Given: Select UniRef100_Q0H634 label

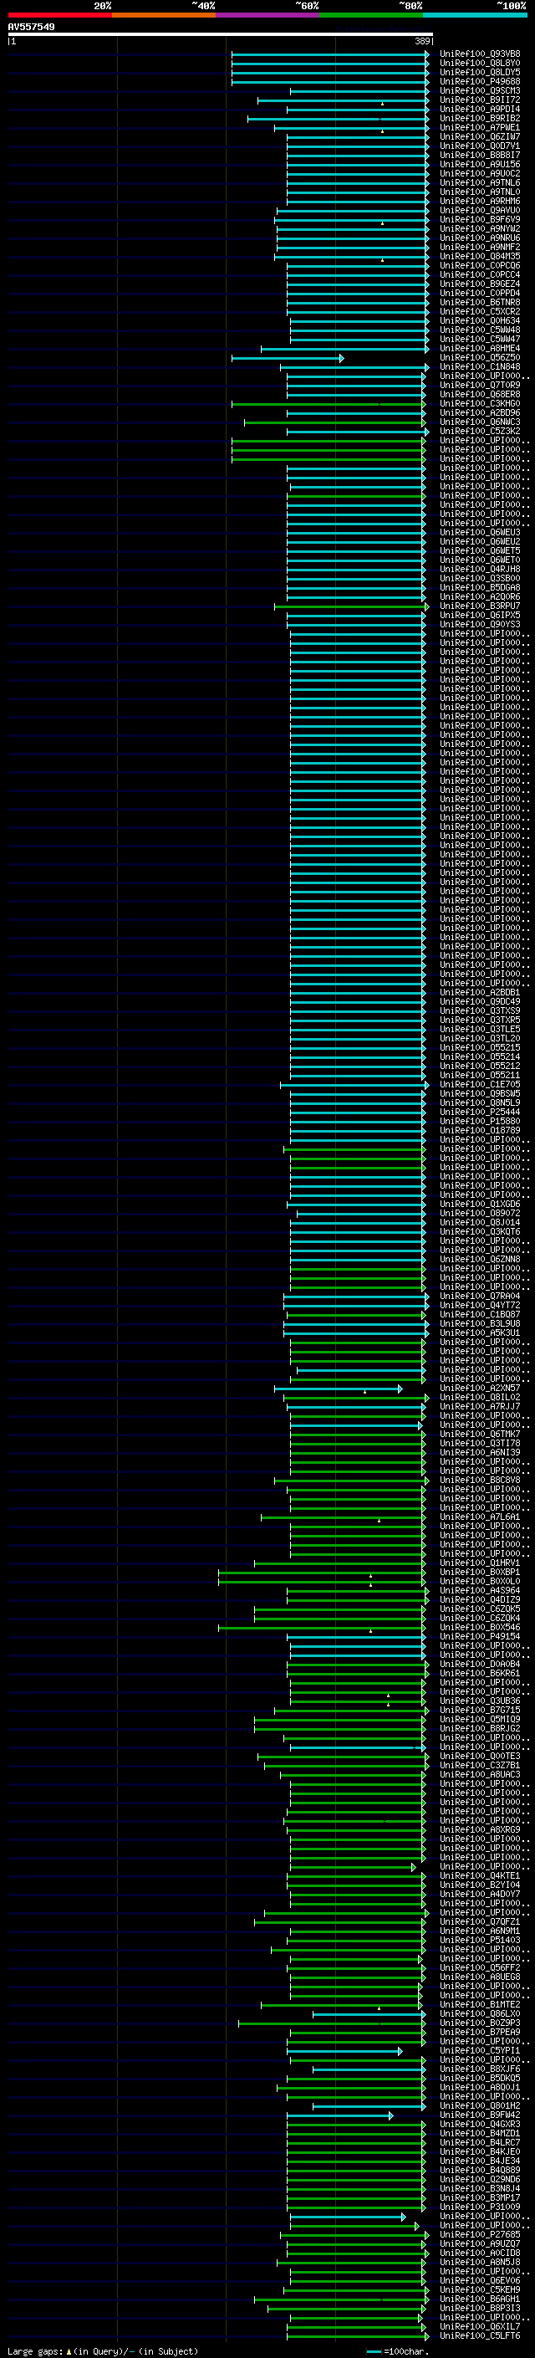Looking at the screenshot, I should [x=480, y=320].
